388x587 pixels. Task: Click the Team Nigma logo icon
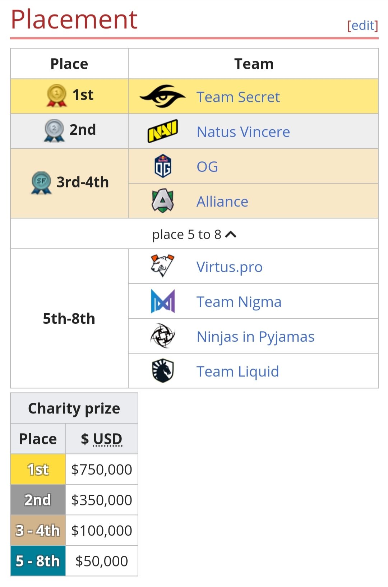[x=163, y=301]
